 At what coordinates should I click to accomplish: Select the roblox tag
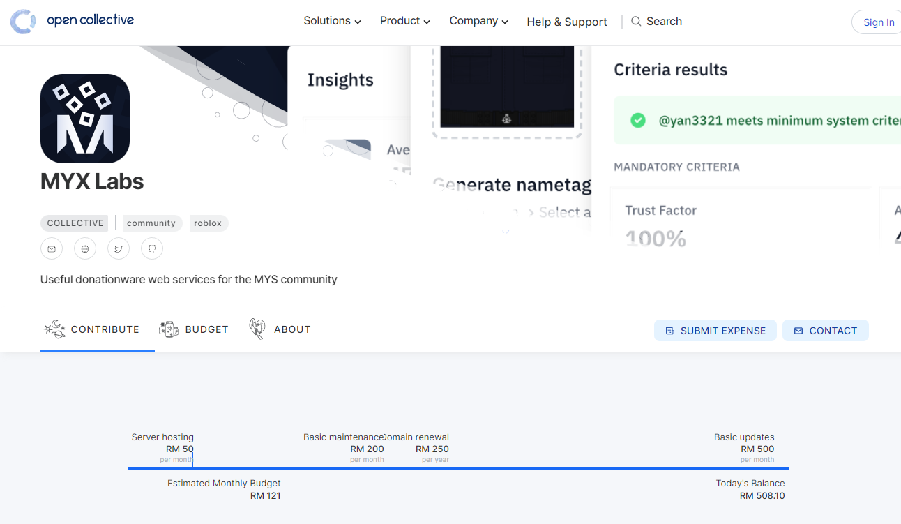[x=208, y=223]
